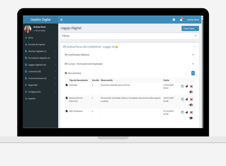
Task: Copy the Contrato document
Action: (182, 86)
